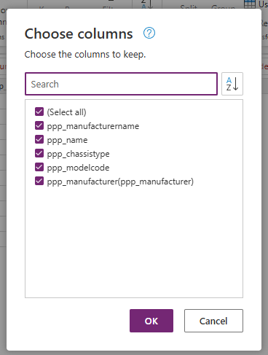This screenshot has width=268, height=355.
Task: Open the help icon beside Choose columns
Action: [149, 33]
